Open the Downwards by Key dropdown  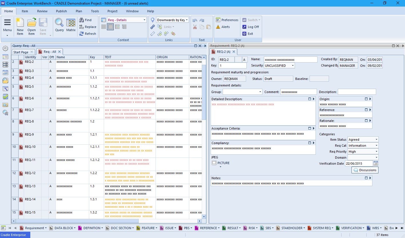click(x=187, y=20)
